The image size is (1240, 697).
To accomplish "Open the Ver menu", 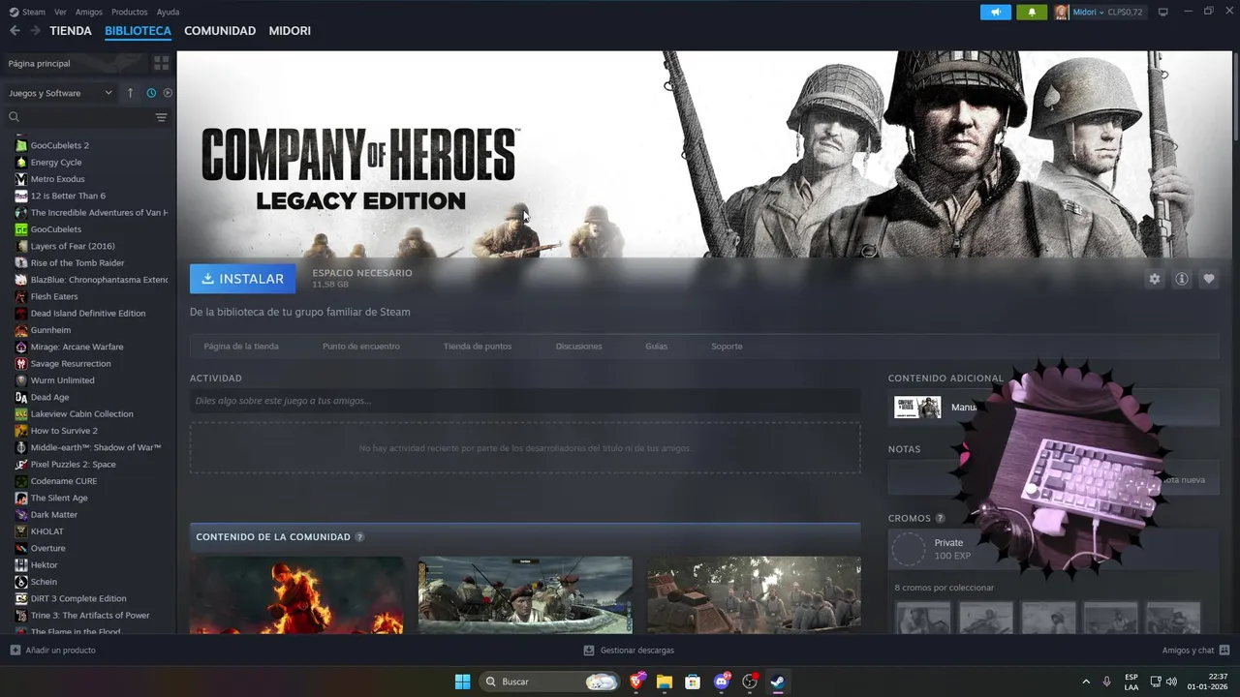I will point(60,12).
